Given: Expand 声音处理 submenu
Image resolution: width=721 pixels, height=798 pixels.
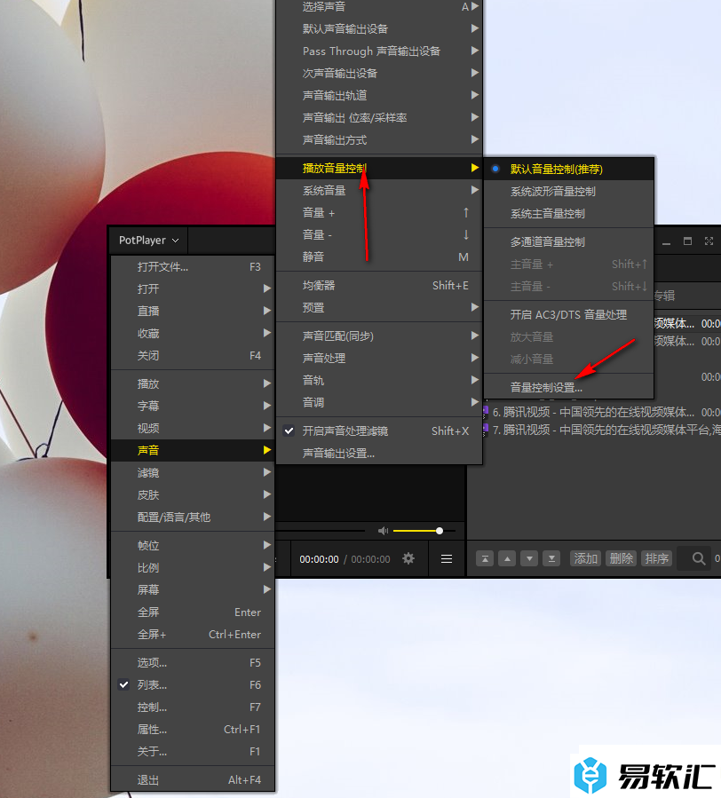Looking at the screenshot, I should [379, 359].
